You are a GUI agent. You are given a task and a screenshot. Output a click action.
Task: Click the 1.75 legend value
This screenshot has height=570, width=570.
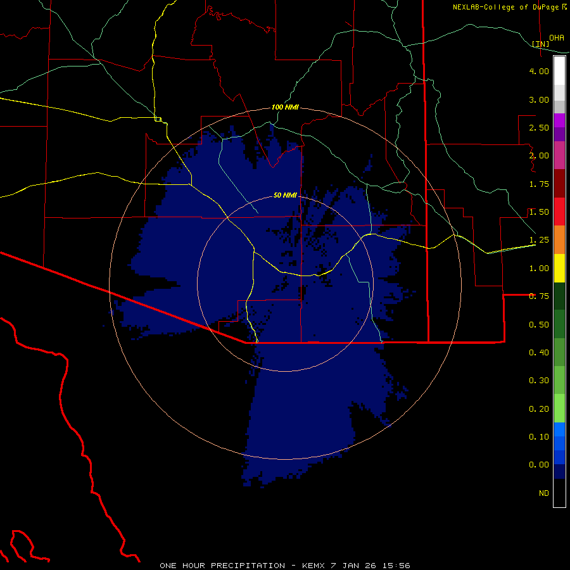(x=539, y=184)
